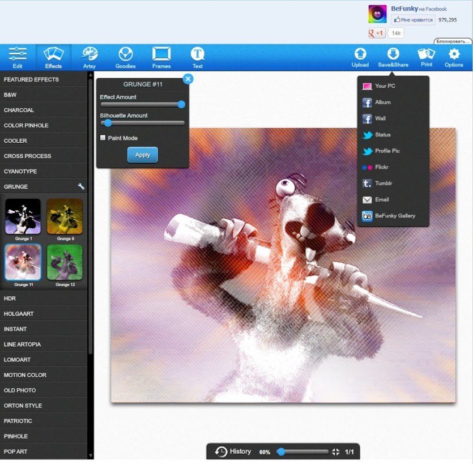The height and width of the screenshot is (464, 473).
Task: Collapse the Grunge category wrench
Action: point(81,186)
